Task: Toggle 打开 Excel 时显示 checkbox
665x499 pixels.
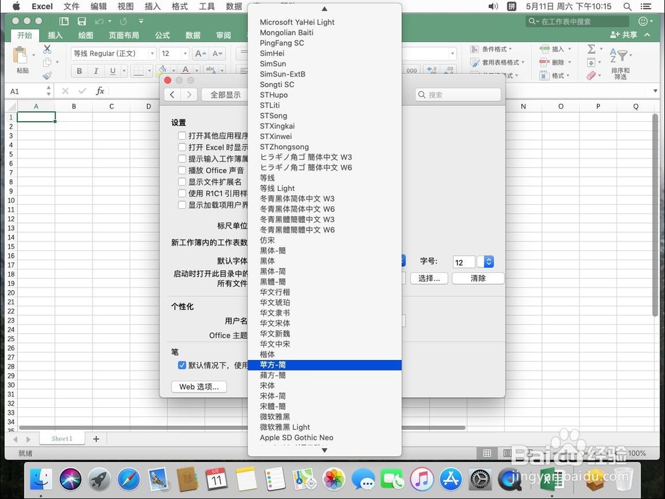Action: (182, 147)
